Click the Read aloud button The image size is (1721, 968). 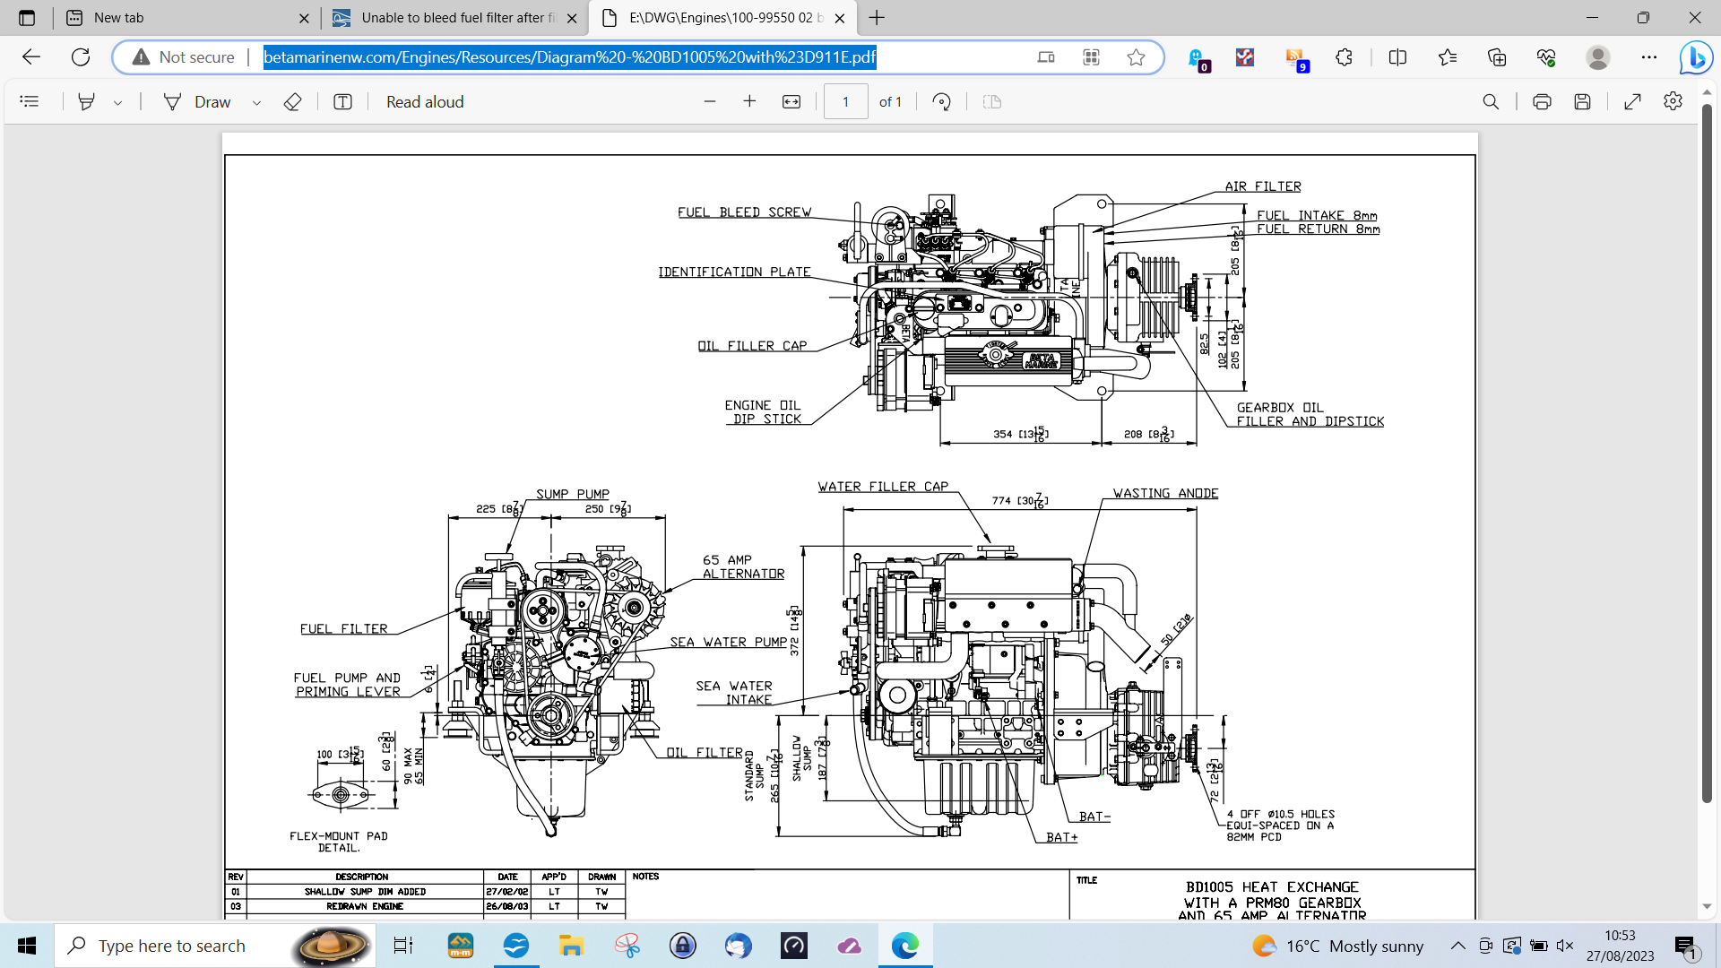pos(425,102)
